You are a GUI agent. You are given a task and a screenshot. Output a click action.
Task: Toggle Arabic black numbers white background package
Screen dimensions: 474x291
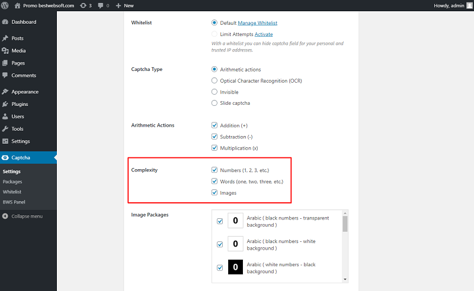220,244
